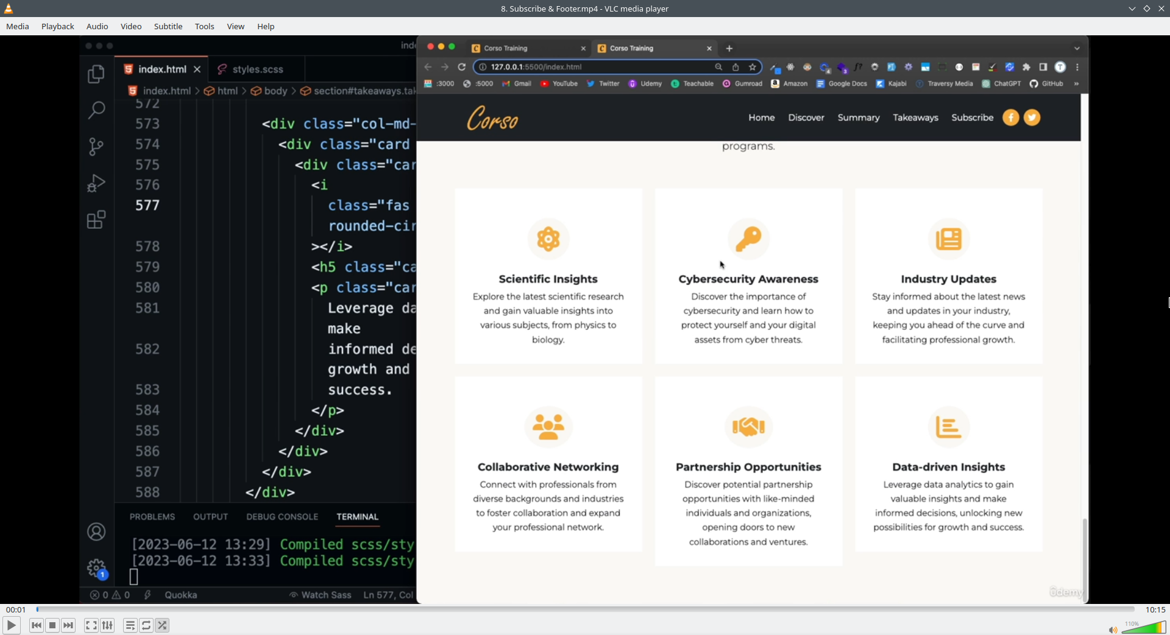Click Subscribe in Corso navbar
The image size is (1170, 635).
[973, 118]
